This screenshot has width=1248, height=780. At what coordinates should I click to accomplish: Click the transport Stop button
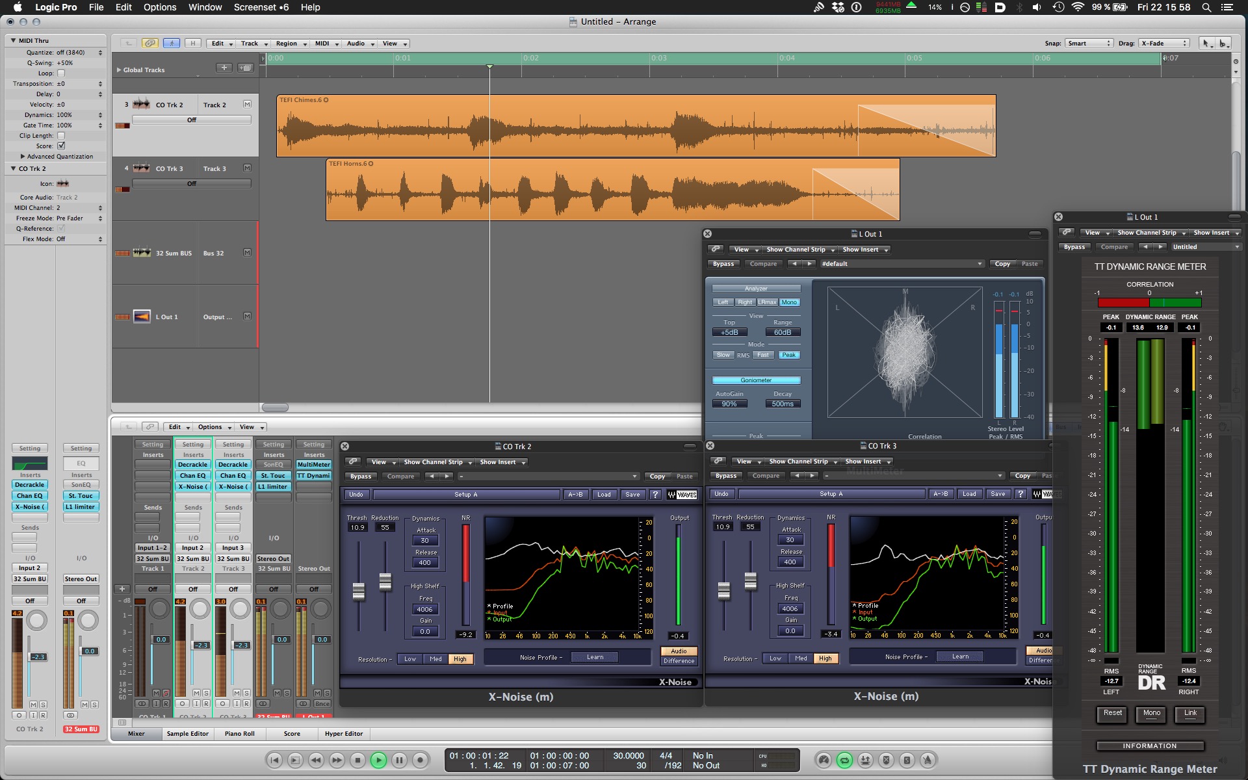357,760
